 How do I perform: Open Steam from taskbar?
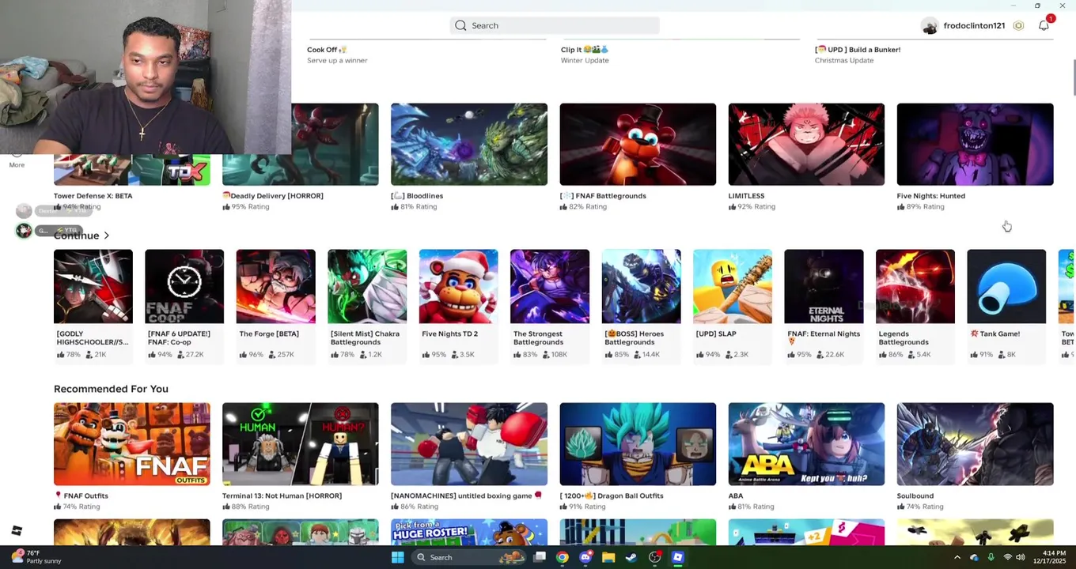631,557
